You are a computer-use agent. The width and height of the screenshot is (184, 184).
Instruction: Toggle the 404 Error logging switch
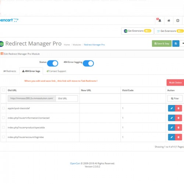point(88,63)
